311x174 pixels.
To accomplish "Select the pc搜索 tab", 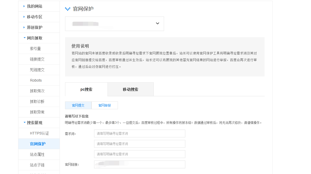I will coord(86,89).
